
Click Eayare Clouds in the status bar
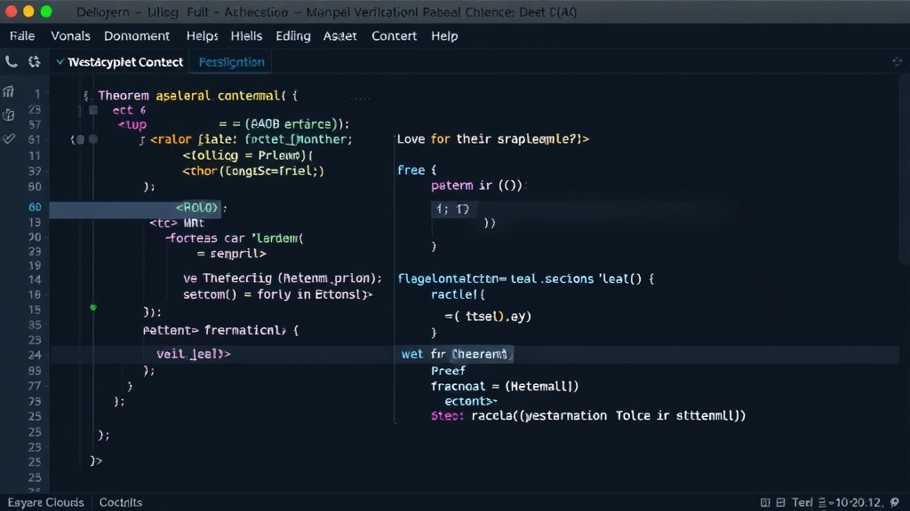[x=45, y=502]
